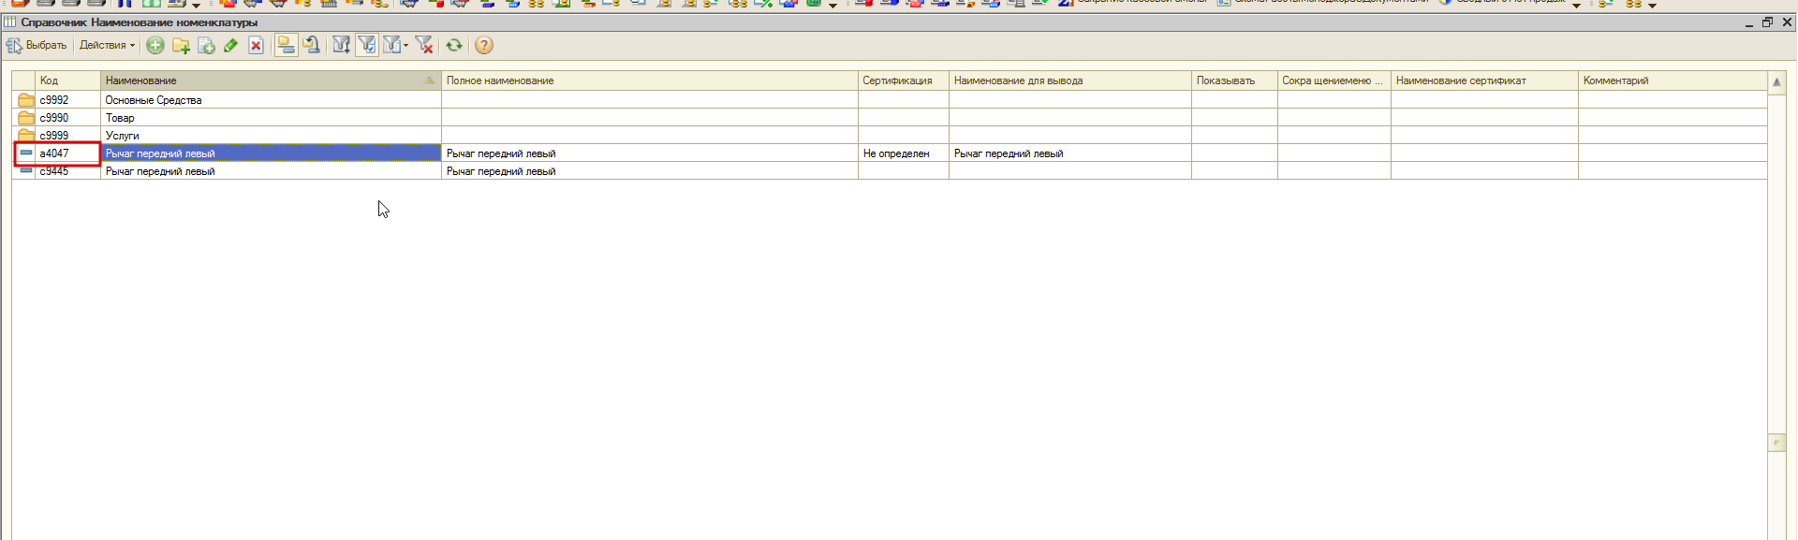
Task: Click the Move item to another group icon
Action: (x=312, y=45)
